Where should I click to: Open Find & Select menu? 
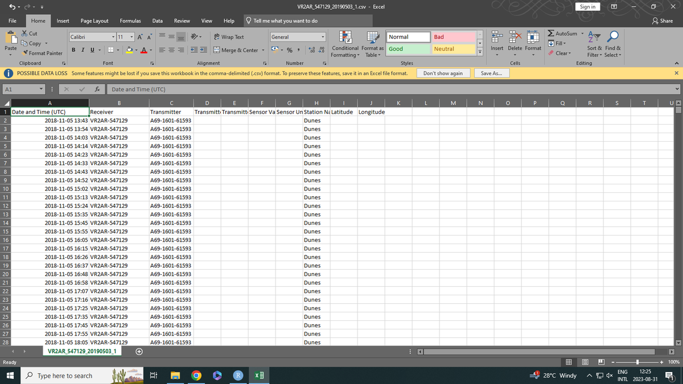[x=612, y=44]
